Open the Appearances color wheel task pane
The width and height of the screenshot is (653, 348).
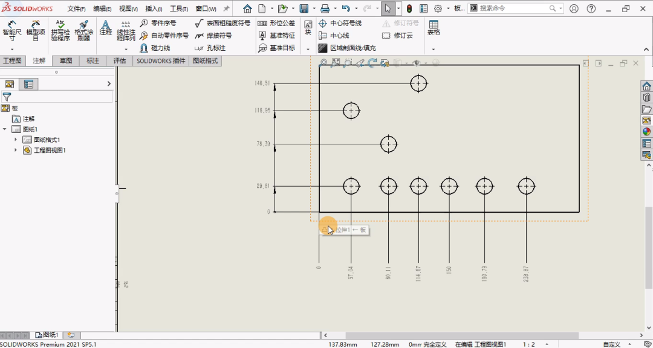(646, 132)
